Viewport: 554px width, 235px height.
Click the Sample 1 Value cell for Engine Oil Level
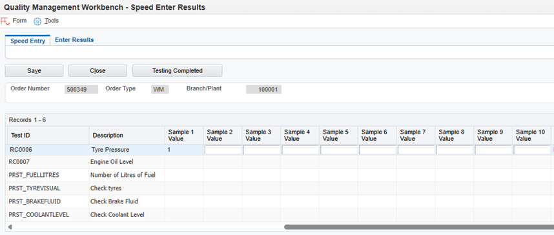[x=184, y=162]
